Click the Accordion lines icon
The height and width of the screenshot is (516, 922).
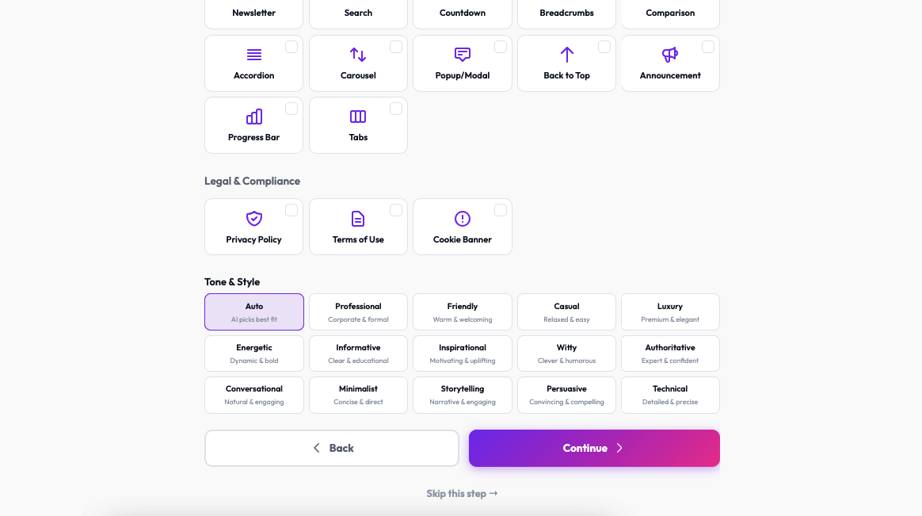point(254,55)
